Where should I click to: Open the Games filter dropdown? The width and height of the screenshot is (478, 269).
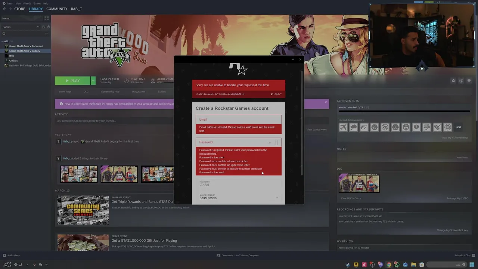pos(21,27)
